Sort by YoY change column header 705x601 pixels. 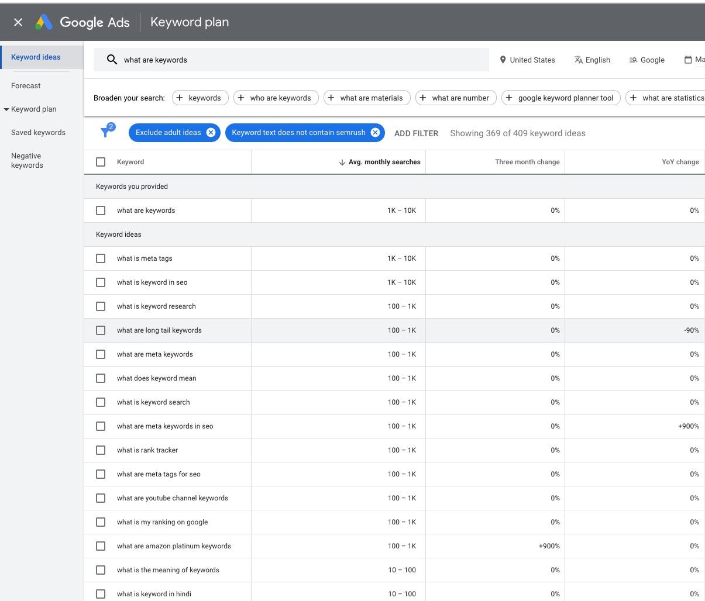680,162
